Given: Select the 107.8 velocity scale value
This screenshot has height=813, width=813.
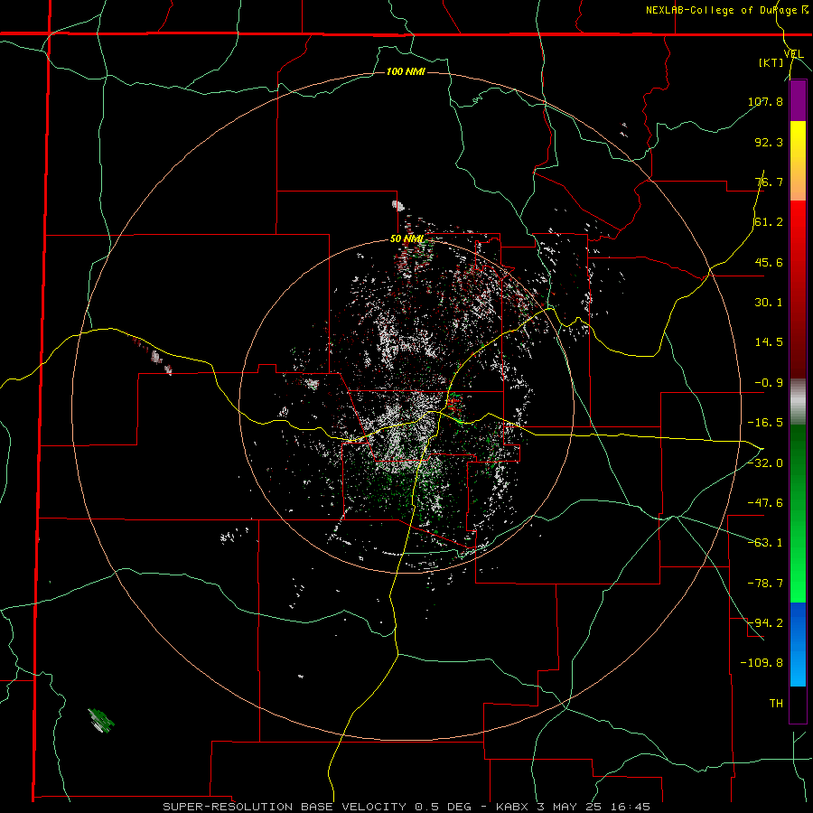Looking at the screenshot, I should pyautogui.click(x=765, y=101).
